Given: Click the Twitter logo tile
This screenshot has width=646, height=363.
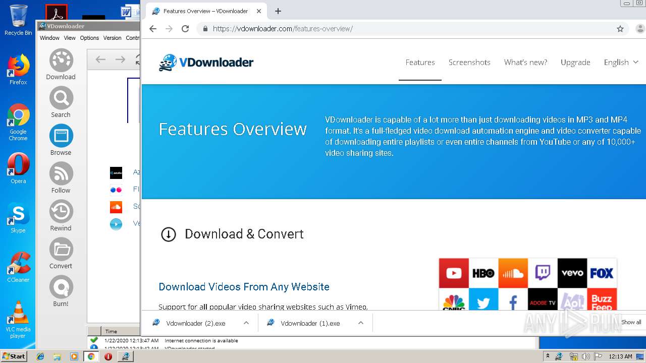Looking at the screenshot, I should [483, 299].
